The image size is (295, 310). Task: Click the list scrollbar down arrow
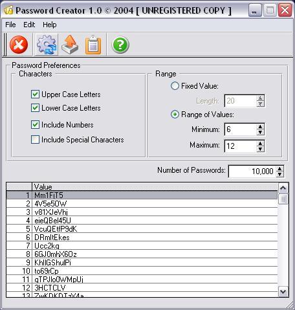283,292
